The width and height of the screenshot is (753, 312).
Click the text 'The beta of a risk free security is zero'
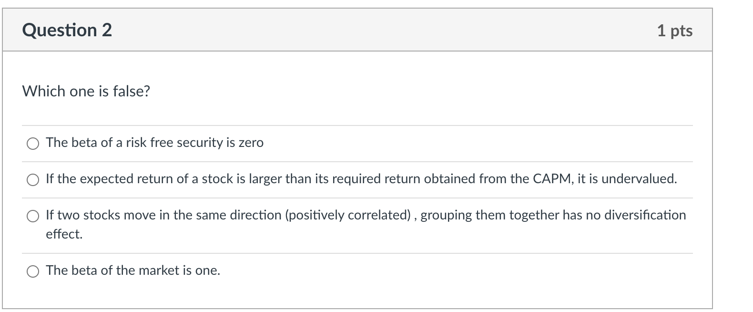pos(154,143)
